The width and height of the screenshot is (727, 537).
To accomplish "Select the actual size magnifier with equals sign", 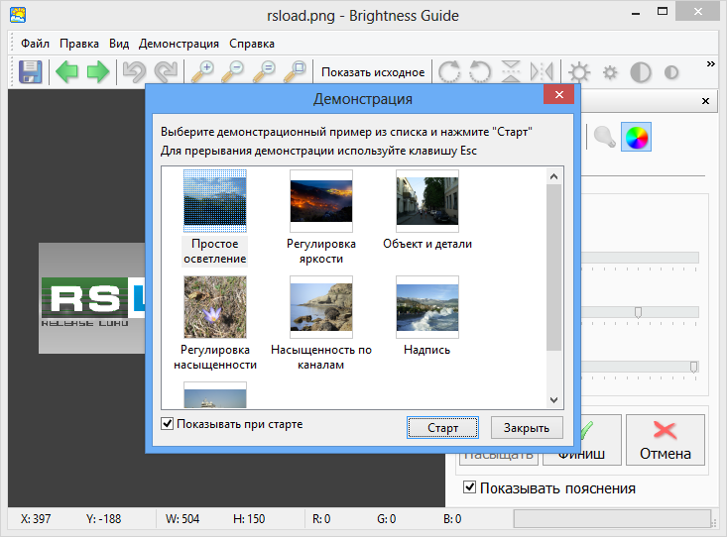I will coord(264,71).
